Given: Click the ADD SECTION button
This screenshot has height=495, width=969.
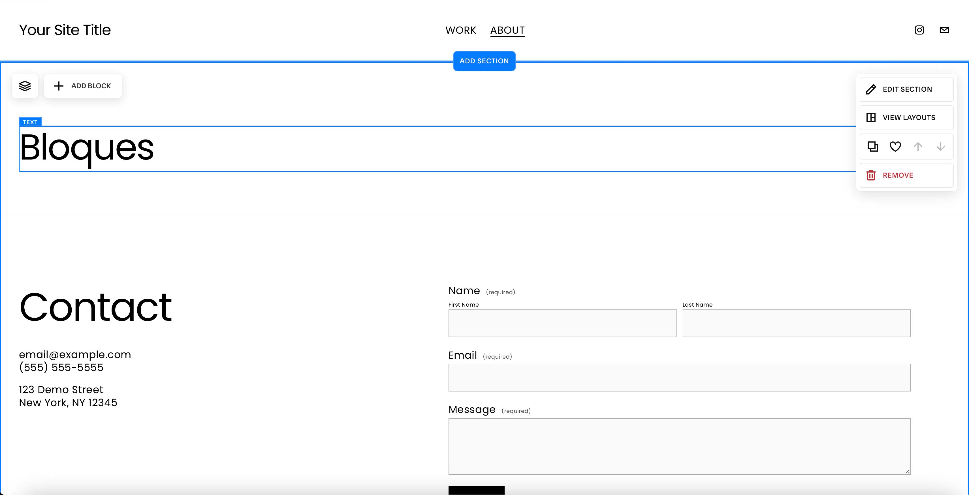Looking at the screenshot, I should (x=484, y=61).
